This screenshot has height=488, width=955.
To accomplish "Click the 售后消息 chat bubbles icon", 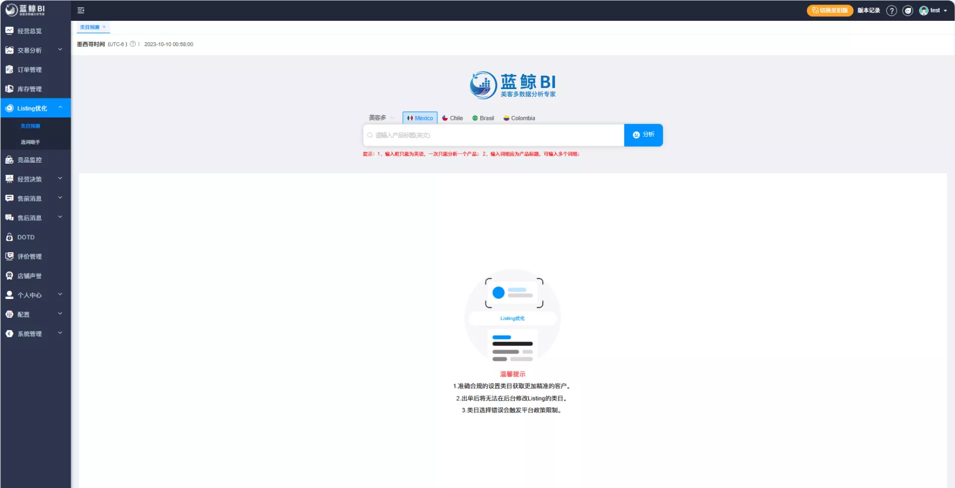I will click(9, 218).
